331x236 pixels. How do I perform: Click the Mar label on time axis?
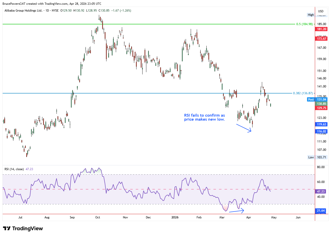pos(222,217)
